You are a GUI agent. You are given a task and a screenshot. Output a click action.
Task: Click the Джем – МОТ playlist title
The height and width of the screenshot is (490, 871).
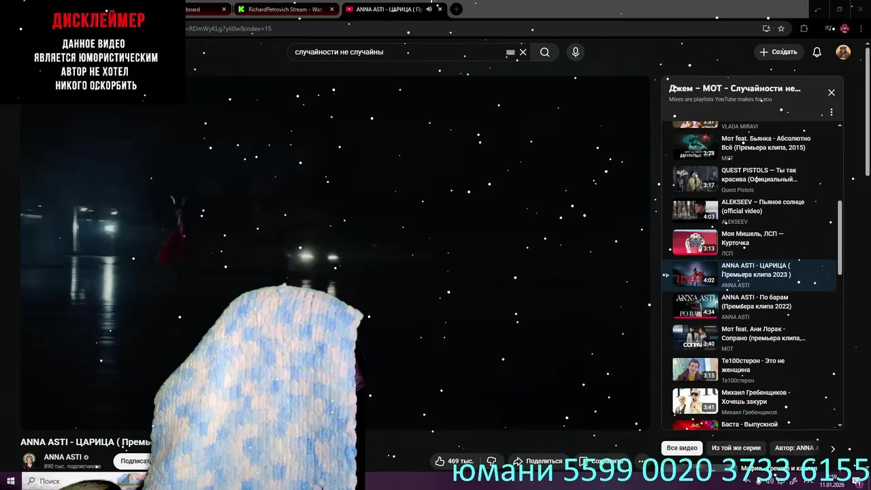[735, 88]
